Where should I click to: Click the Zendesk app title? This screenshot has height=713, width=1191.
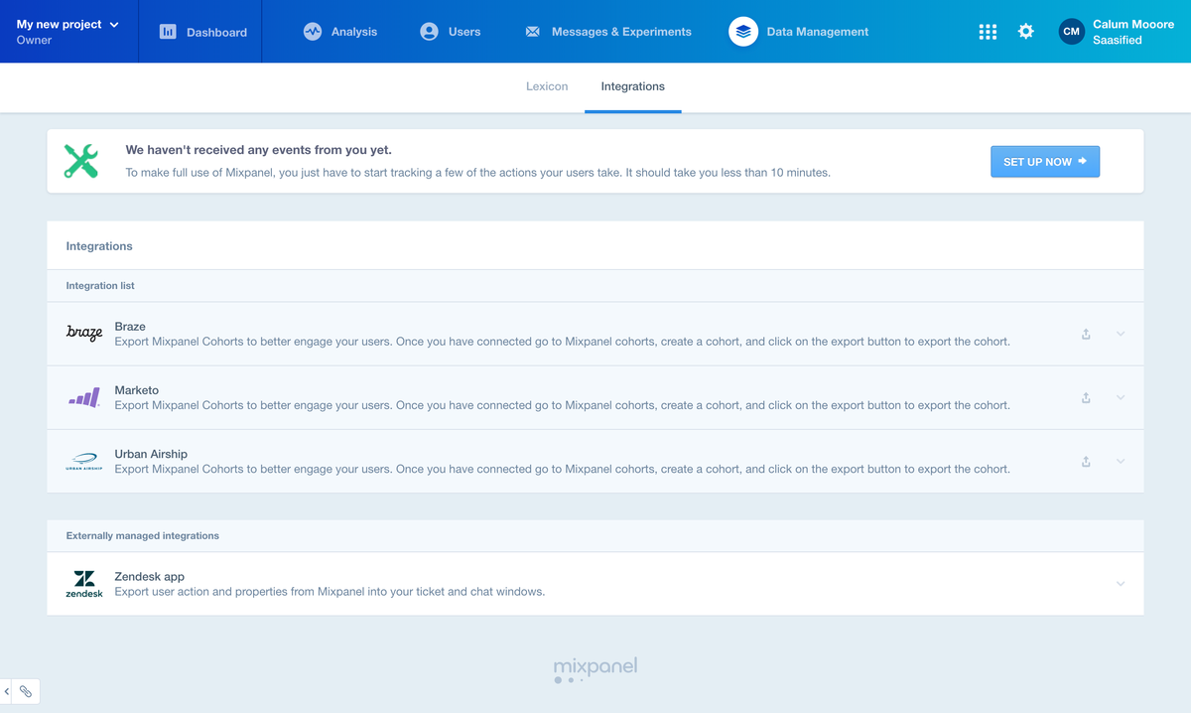pos(150,576)
